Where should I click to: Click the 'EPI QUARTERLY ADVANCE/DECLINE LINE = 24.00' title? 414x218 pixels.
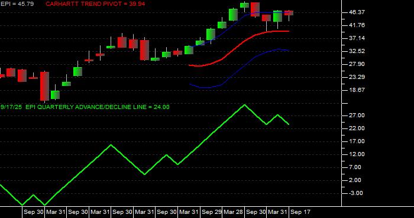coord(98,107)
